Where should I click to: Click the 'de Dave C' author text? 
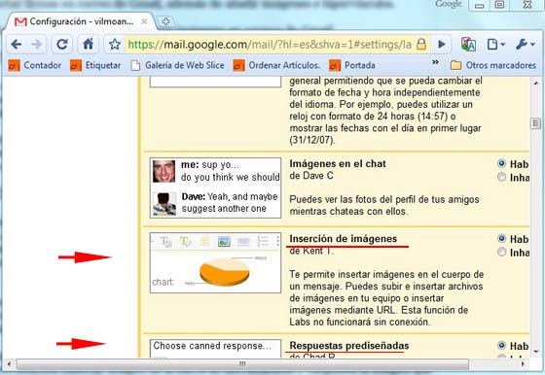click(x=311, y=176)
